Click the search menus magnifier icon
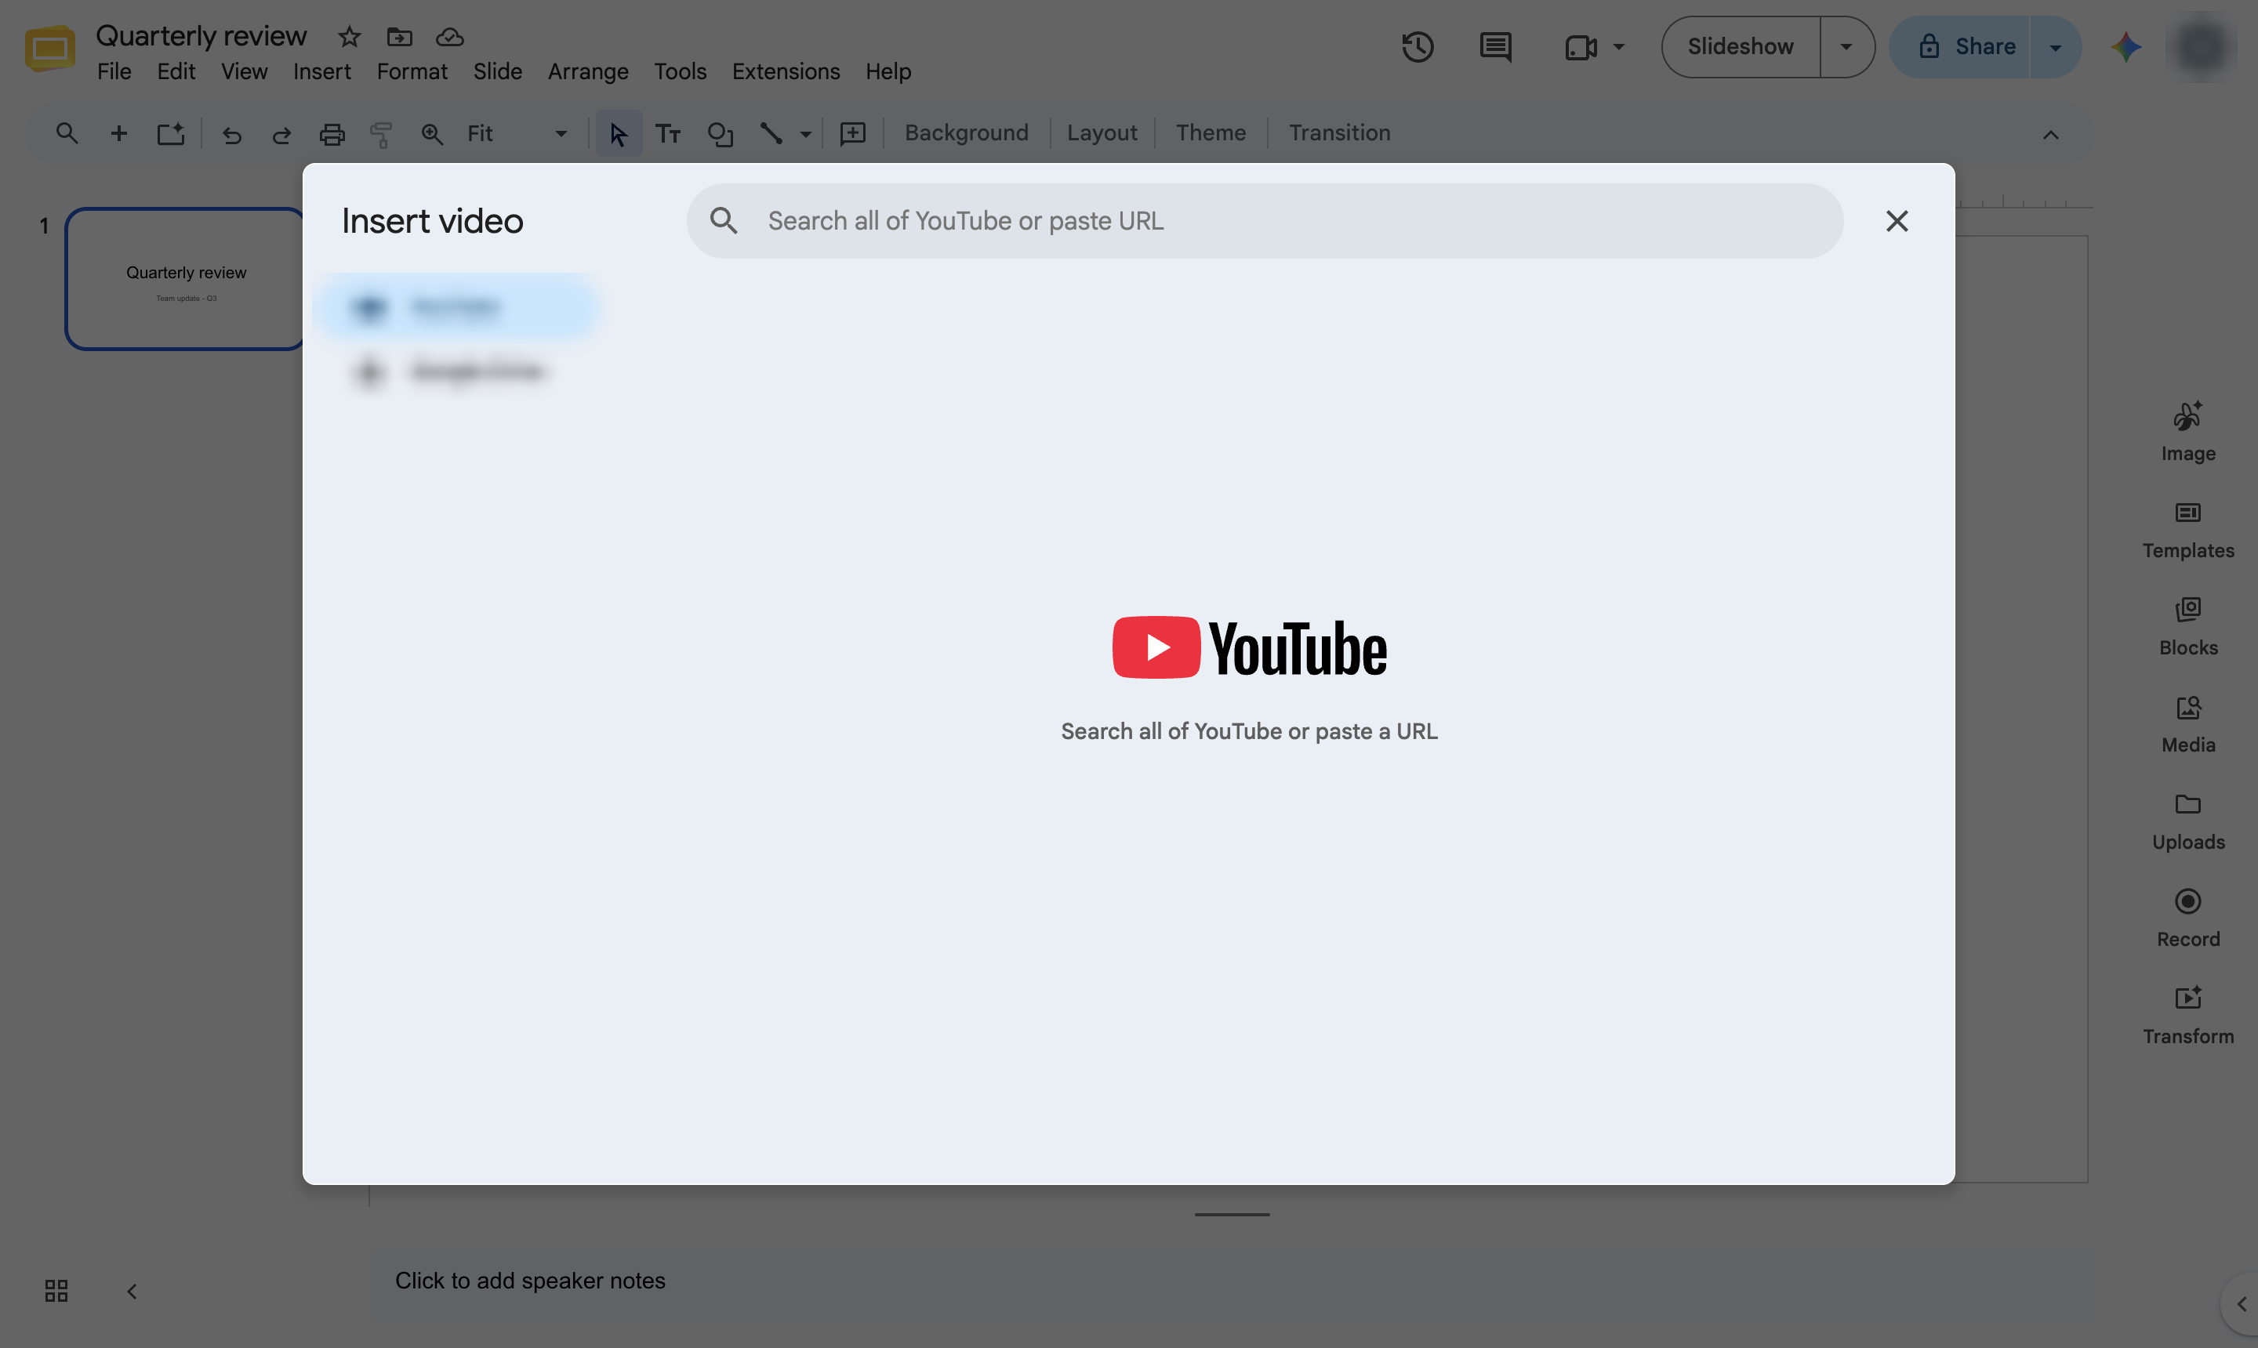Screen dimensions: 2258x1348 pyautogui.click(x=67, y=133)
